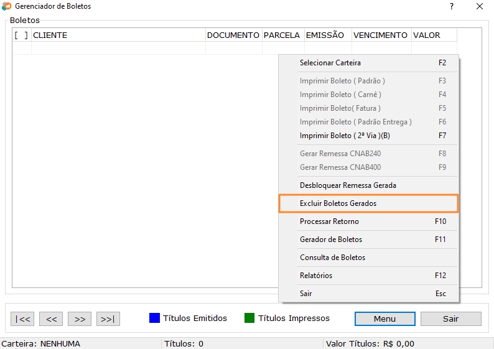Sort by the CLIENTE column header
494x349 pixels.
pos(118,35)
